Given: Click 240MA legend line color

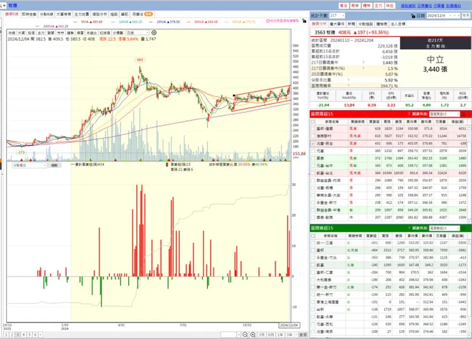Looking at the screenshot, I should tap(38, 27).
